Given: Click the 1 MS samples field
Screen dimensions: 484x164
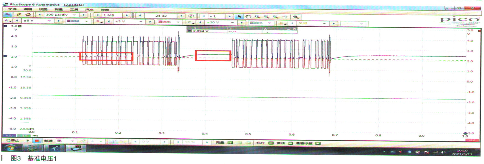Looking at the screenshot, I should pyautogui.click(x=112, y=15).
